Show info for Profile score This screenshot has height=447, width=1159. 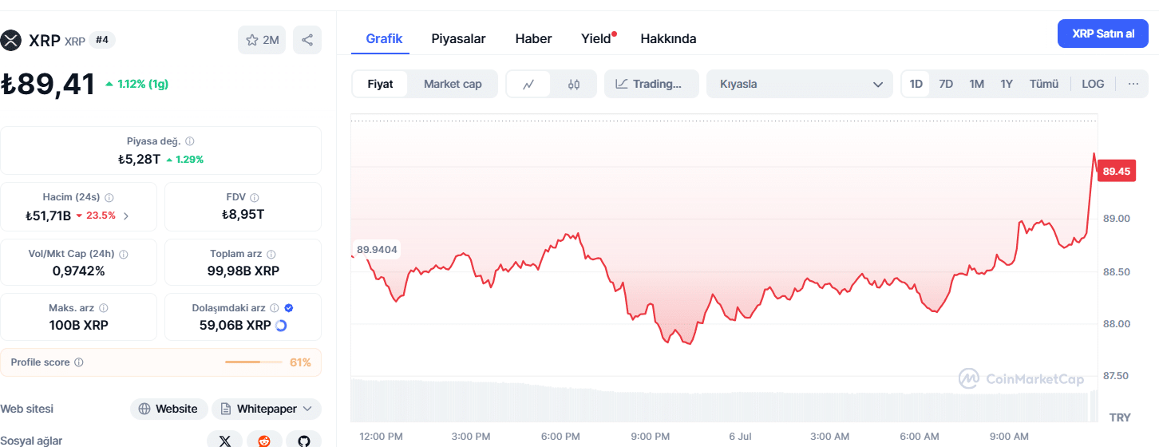[x=78, y=362]
